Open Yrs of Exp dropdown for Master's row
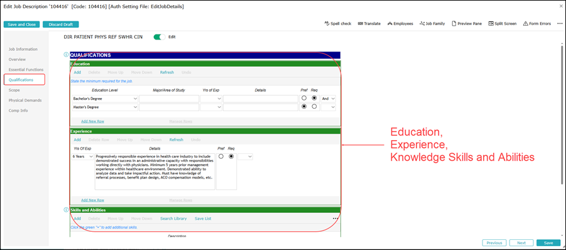This screenshot has width=566, height=250. (x=211, y=107)
